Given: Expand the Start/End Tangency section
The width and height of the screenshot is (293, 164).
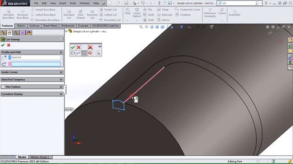Looking at the screenshot, I should point(61,79).
